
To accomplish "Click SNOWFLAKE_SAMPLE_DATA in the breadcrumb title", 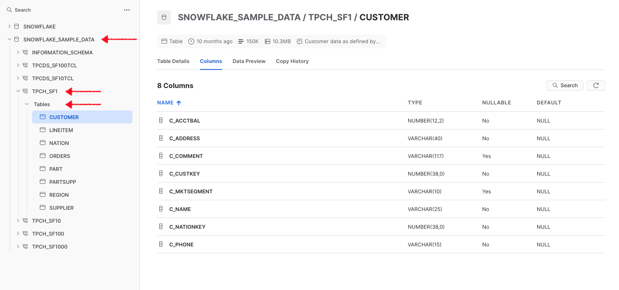I will click(x=239, y=17).
